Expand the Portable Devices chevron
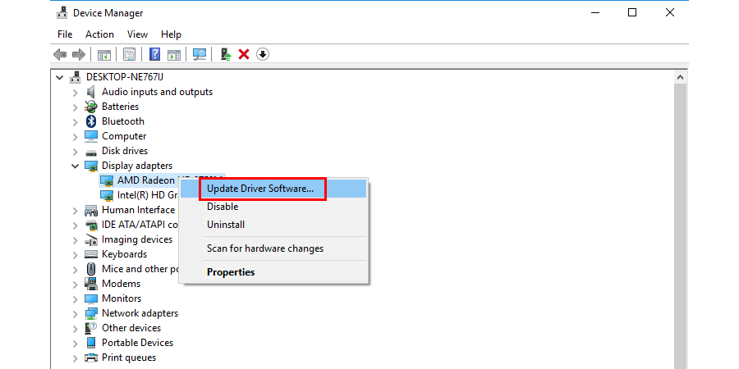The image size is (739, 369). pyautogui.click(x=76, y=343)
